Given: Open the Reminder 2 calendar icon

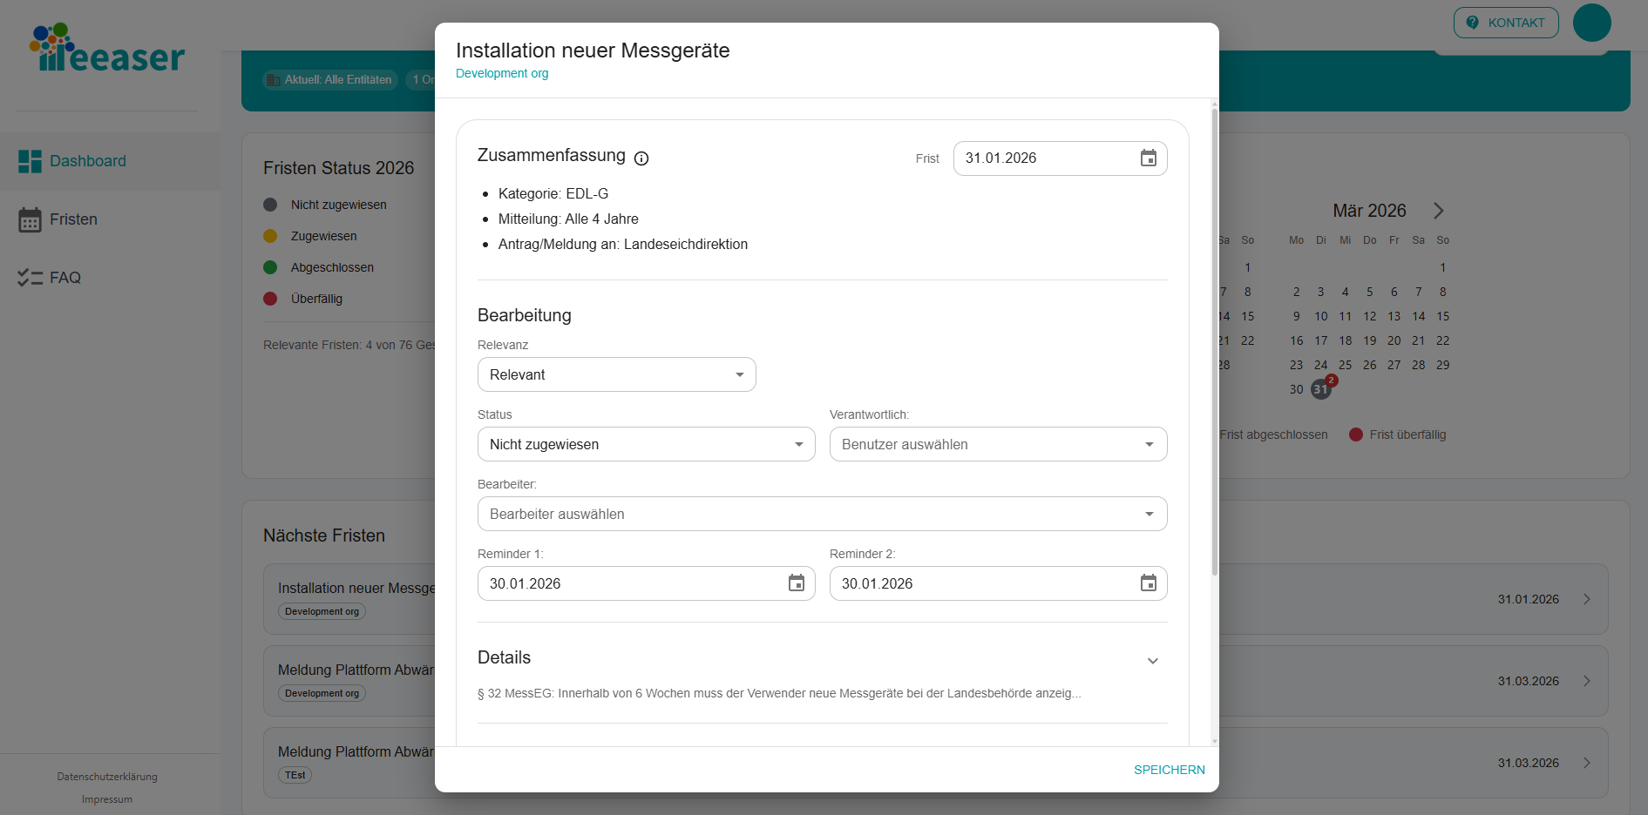Looking at the screenshot, I should pyautogui.click(x=1148, y=583).
